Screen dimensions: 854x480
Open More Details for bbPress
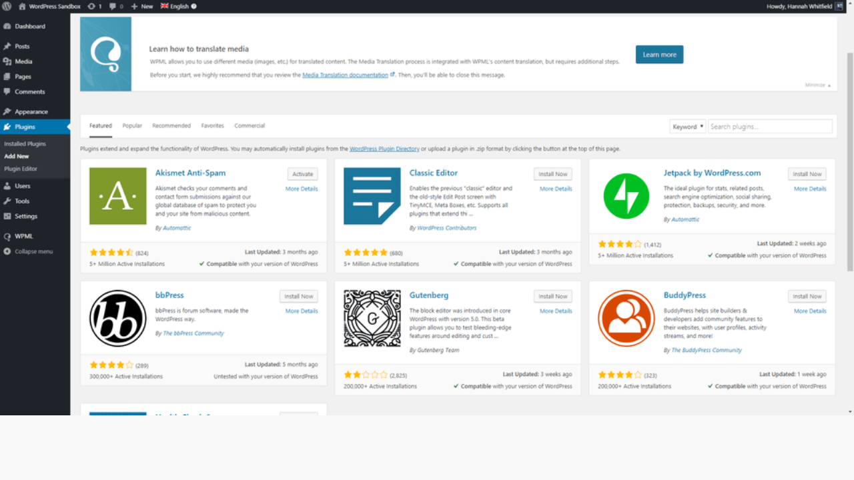[x=302, y=311]
